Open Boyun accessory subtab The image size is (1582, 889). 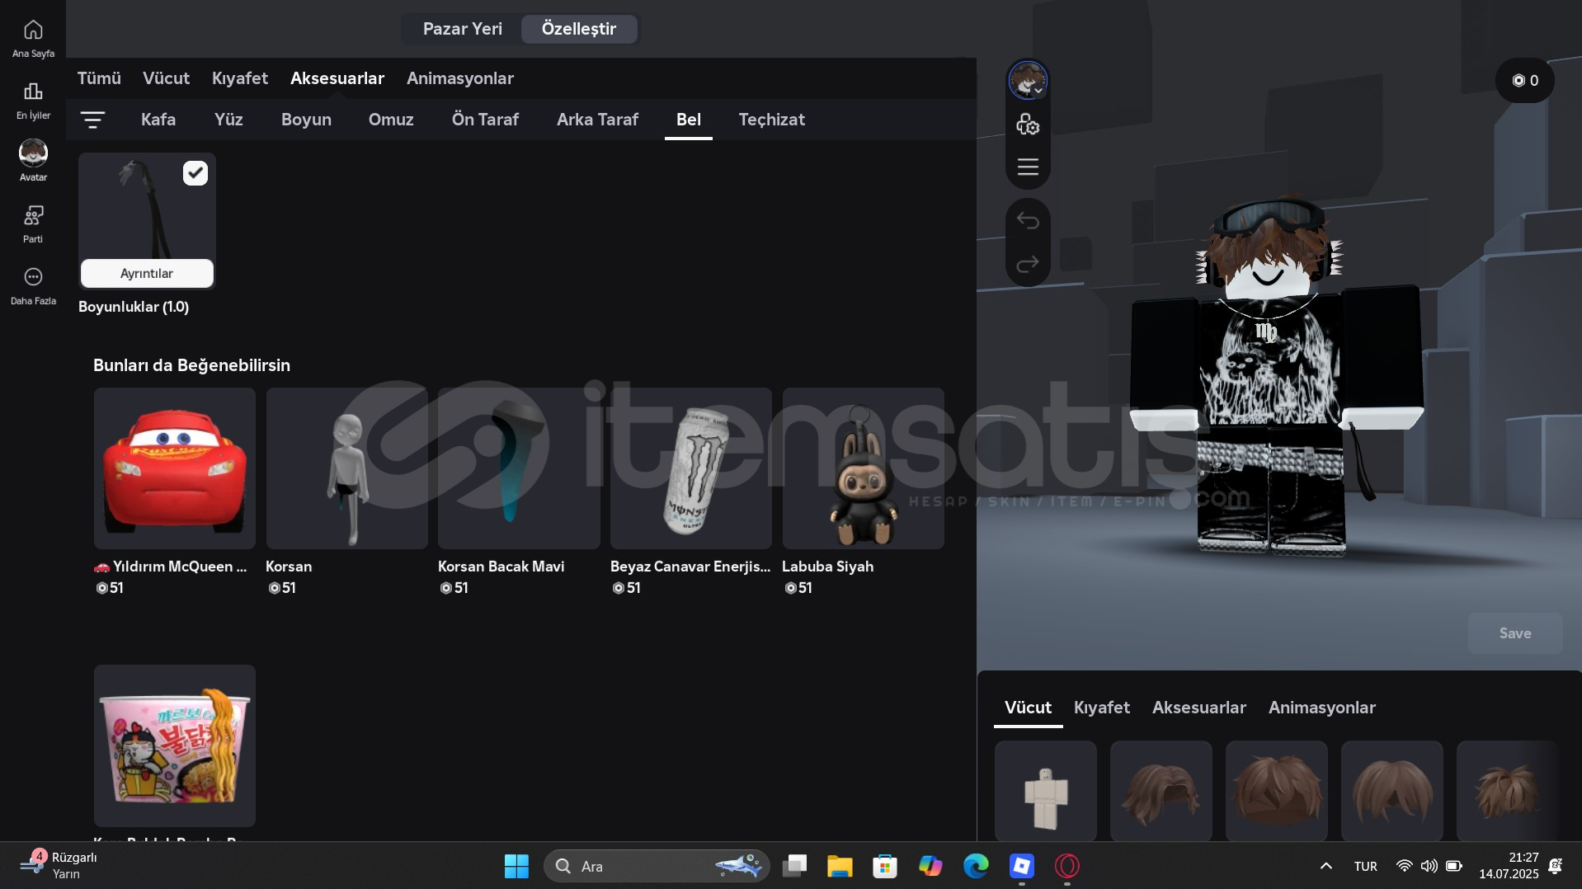(306, 120)
